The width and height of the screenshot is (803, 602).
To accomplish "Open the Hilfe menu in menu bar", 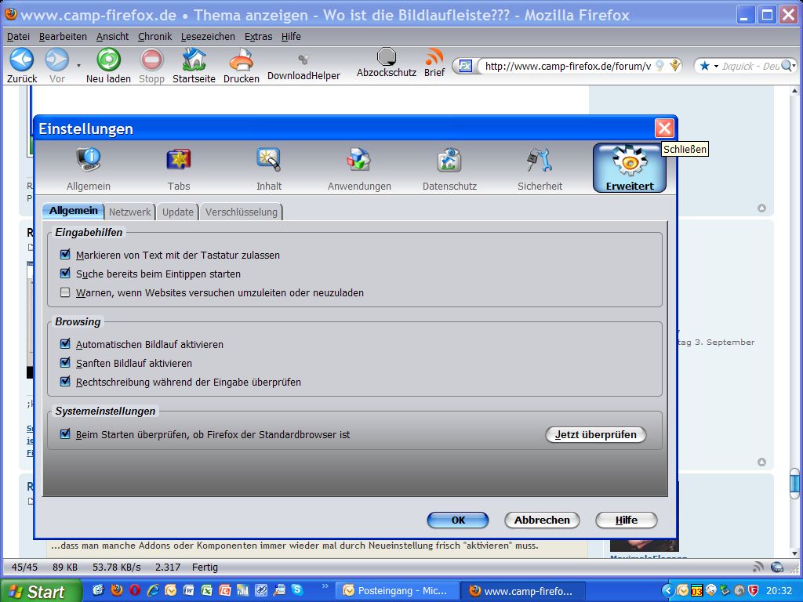I will pyautogui.click(x=291, y=36).
